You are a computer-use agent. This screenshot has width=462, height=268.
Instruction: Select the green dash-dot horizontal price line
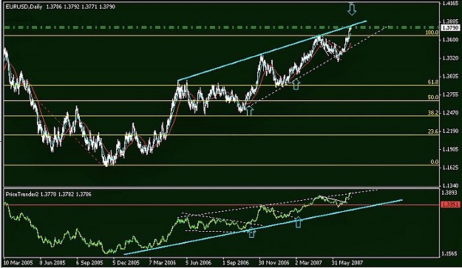222,27
